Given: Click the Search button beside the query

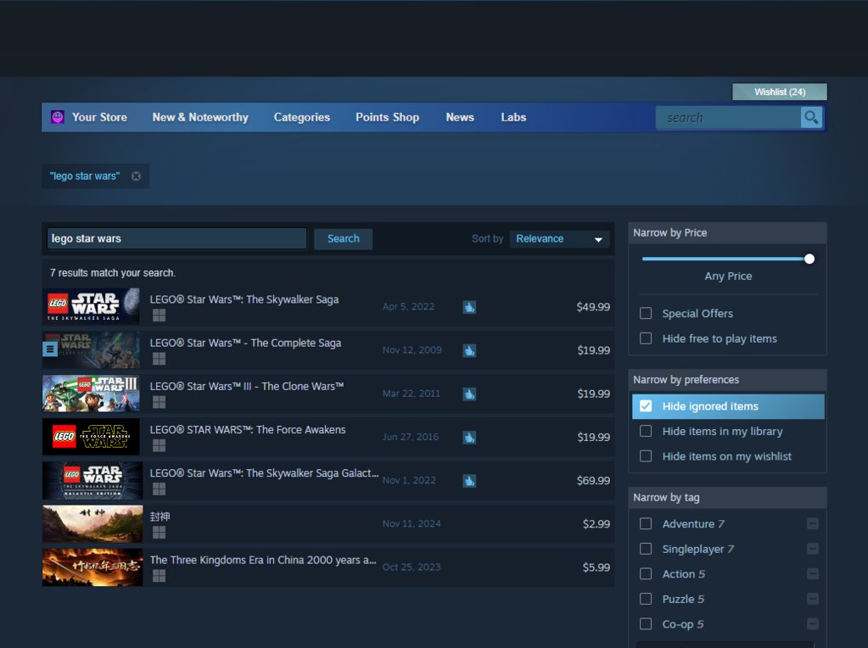Looking at the screenshot, I should coord(344,239).
